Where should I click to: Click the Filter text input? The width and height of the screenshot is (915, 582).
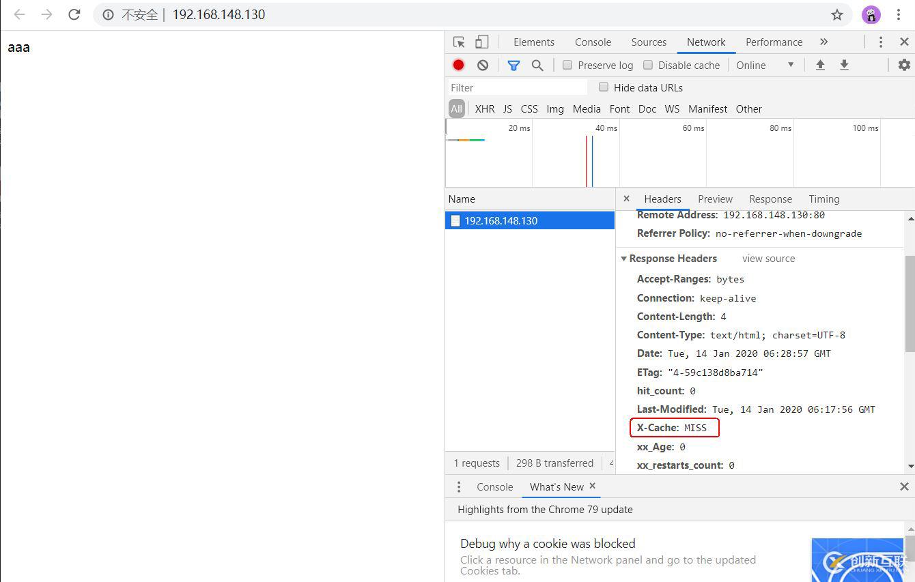pos(517,87)
